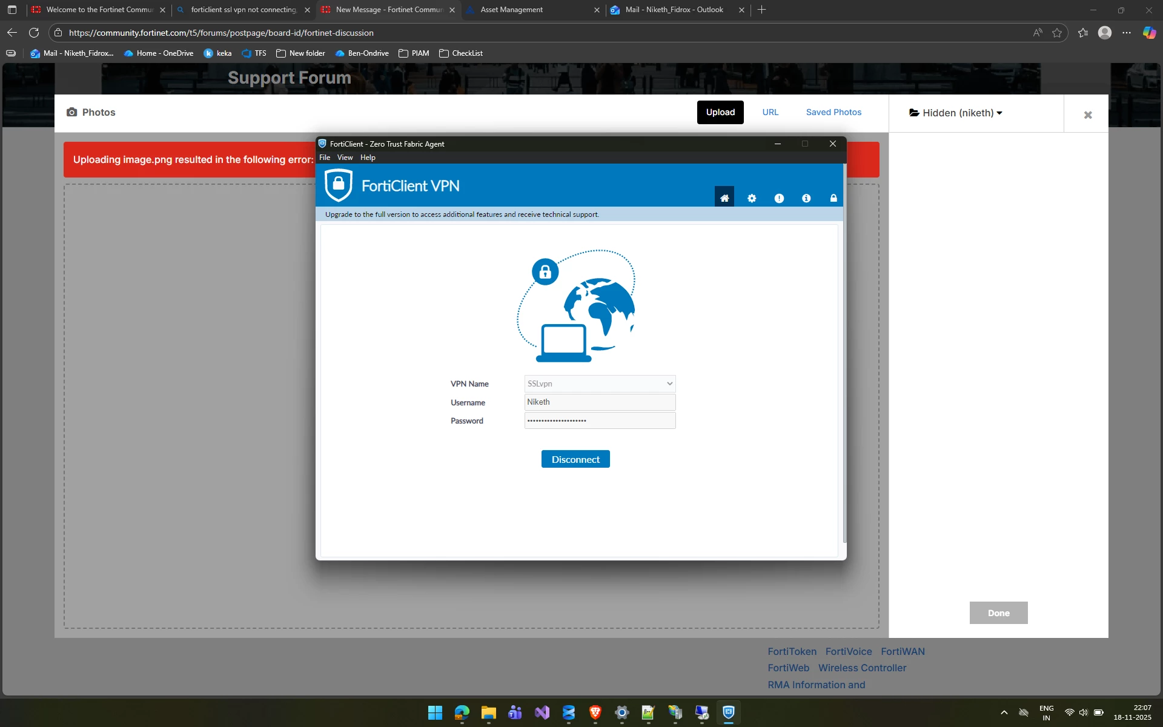Viewport: 1163px width, 727px height.
Task: Open the Copilot icon in browser toolbar
Action: [x=1149, y=33]
